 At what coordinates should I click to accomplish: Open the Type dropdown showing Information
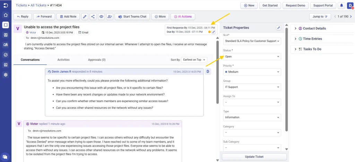coord(252,117)
